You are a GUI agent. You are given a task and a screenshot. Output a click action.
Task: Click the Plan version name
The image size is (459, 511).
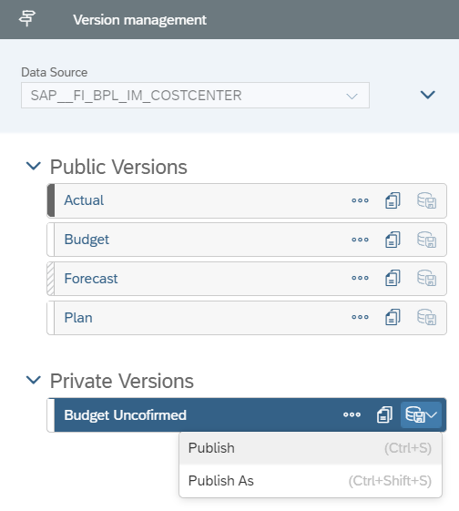(x=78, y=318)
